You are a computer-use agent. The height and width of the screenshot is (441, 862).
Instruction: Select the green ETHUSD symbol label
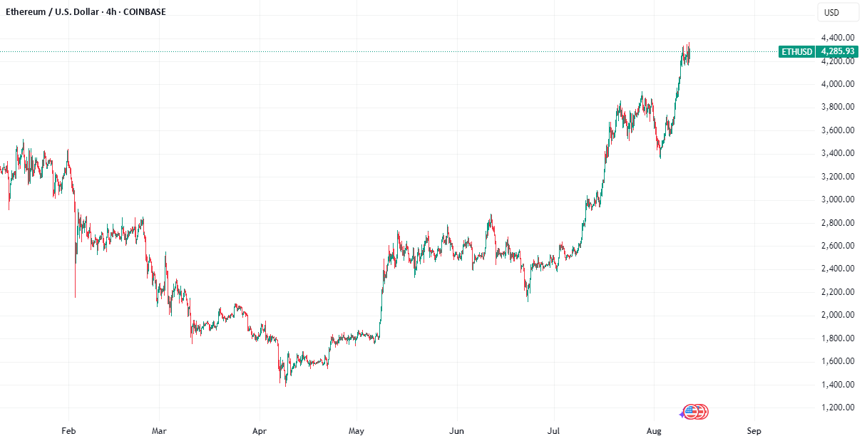(797, 51)
